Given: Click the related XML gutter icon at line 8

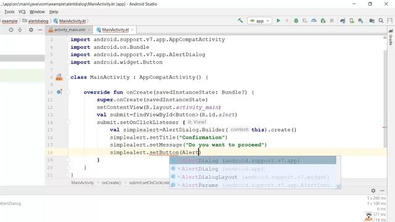Looking at the screenshot, I should (x=59, y=77).
